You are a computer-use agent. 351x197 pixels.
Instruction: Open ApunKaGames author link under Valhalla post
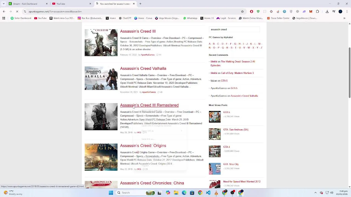point(149,92)
